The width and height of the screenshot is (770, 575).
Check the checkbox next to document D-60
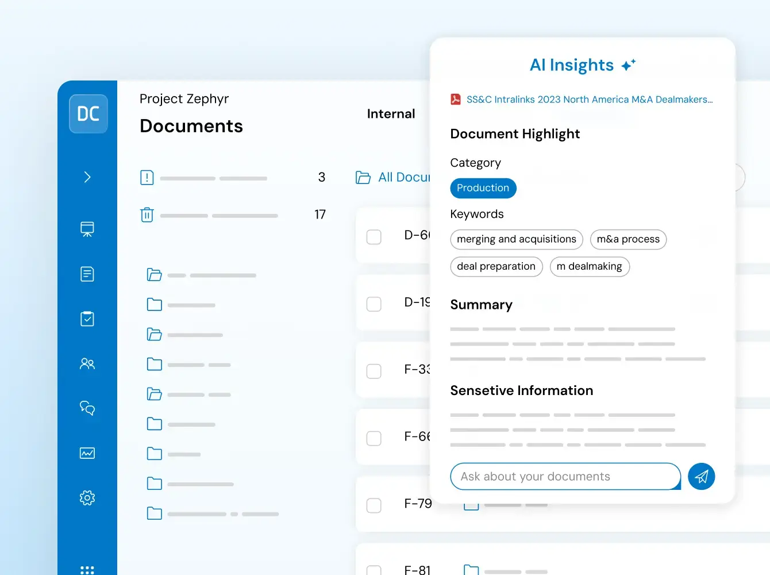374,236
